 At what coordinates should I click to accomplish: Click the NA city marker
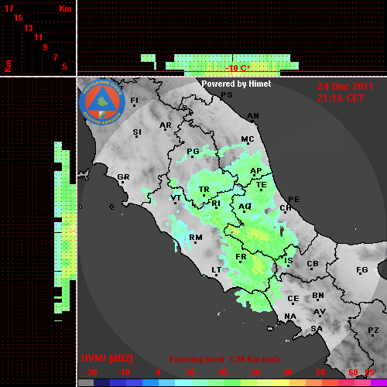pyautogui.click(x=290, y=317)
